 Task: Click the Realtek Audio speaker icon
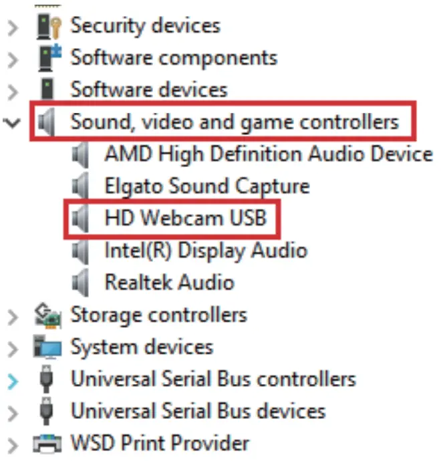pos(82,282)
